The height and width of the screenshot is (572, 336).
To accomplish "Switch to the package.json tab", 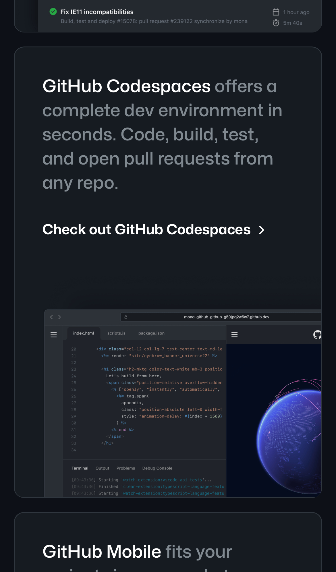I will click(151, 333).
